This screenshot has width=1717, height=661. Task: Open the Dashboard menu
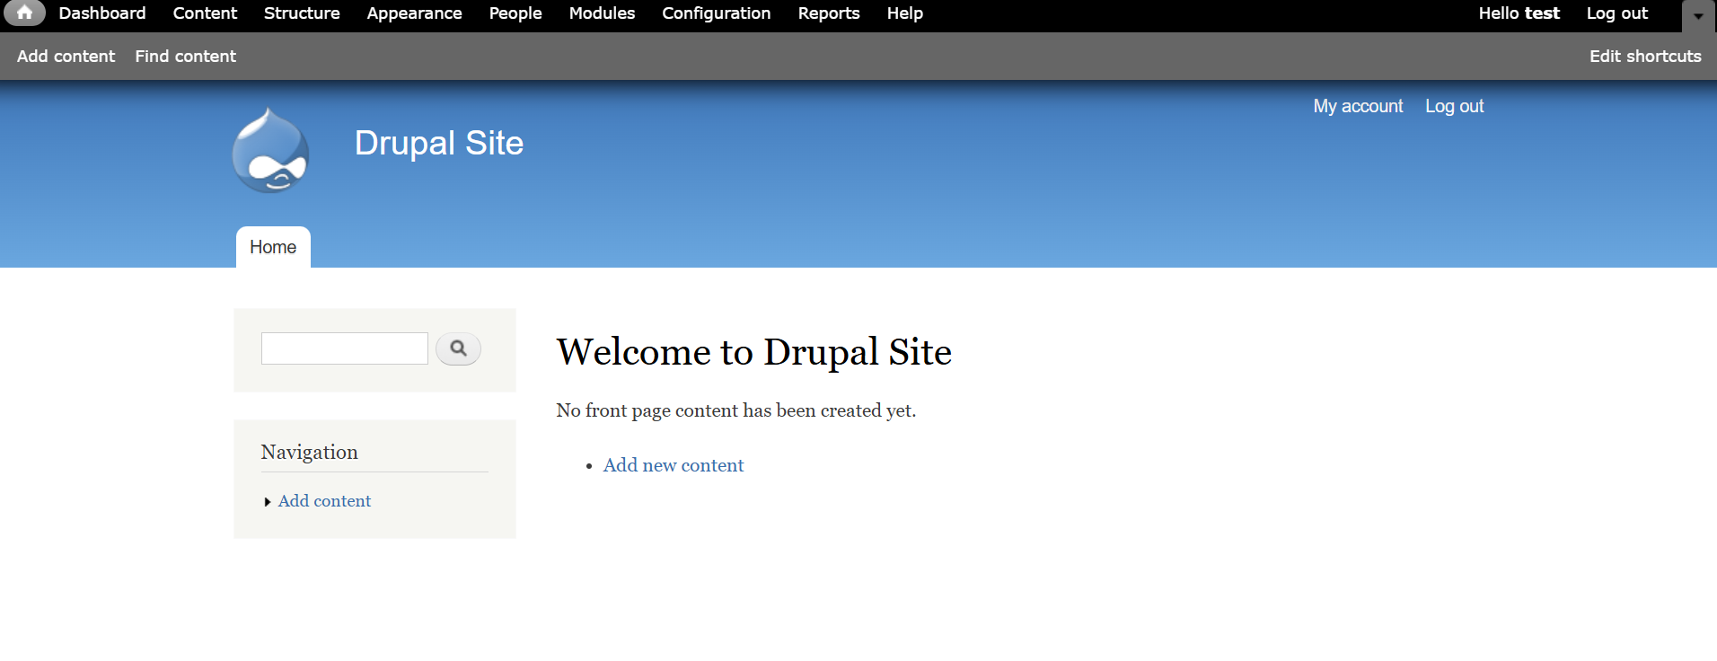pos(102,13)
